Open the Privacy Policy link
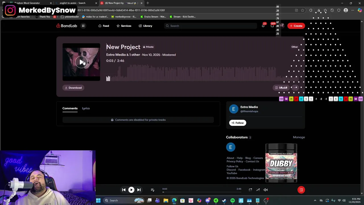The image size is (364, 205). 235,161
